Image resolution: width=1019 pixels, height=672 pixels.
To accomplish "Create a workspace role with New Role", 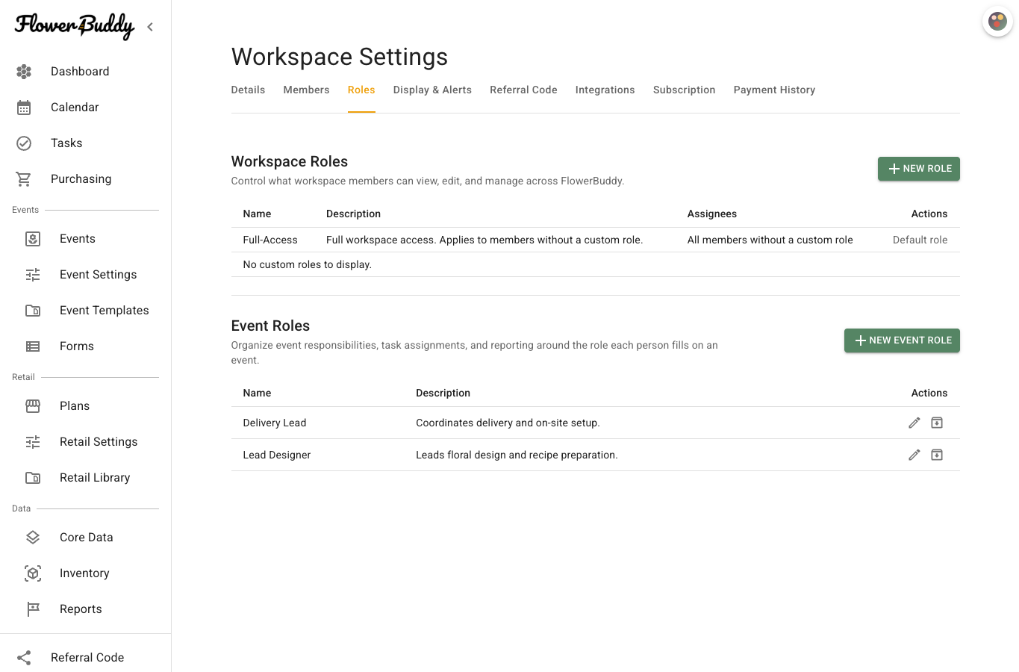I will click(919, 169).
